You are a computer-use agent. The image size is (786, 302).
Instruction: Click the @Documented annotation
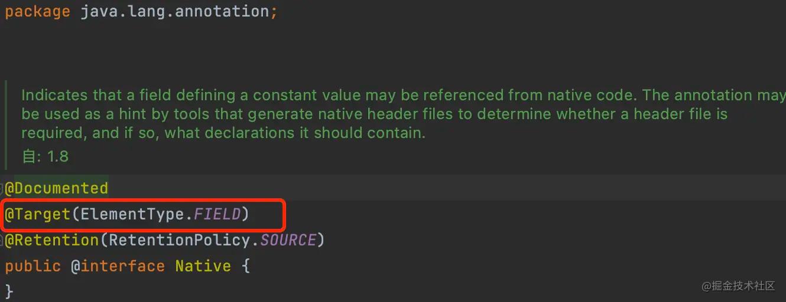[x=57, y=188]
